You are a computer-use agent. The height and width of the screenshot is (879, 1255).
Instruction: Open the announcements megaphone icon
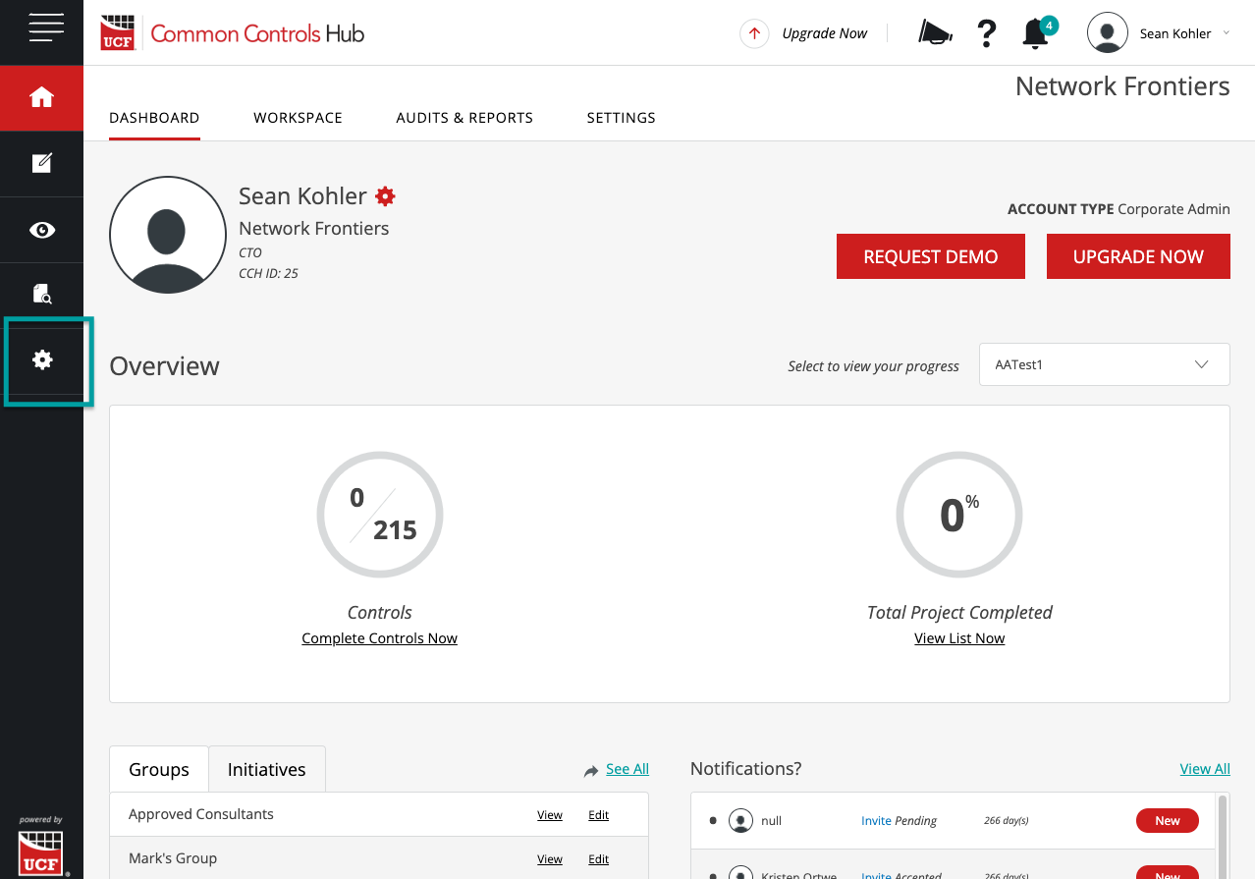[933, 32]
